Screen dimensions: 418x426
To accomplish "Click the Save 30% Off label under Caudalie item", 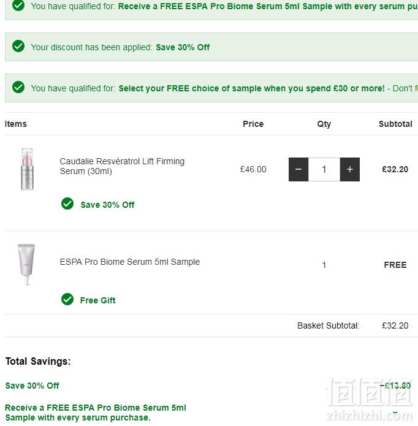I will (x=107, y=205).
